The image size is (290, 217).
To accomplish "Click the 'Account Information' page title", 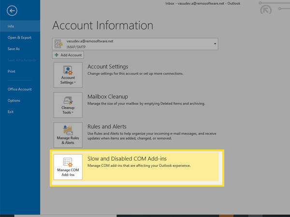I will coord(103,26).
